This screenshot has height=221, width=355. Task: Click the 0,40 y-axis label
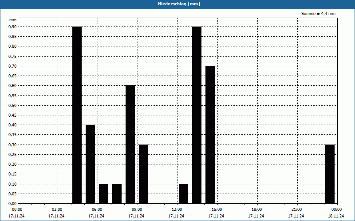point(12,125)
